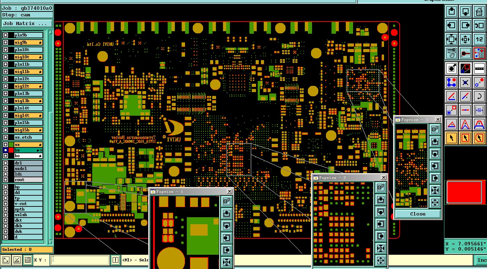Screen dimensions: 487x269
Task: Click the layer list scroll up arrow
Action: point(50,32)
